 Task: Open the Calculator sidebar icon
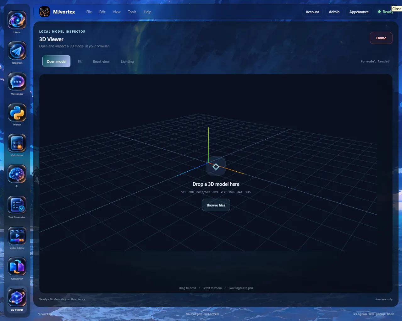point(17,143)
